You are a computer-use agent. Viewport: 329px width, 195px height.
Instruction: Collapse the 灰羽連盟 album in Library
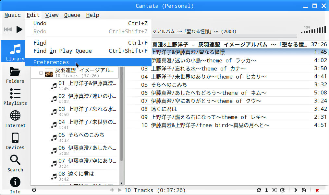tap(41, 73)
